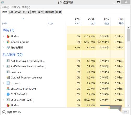
Task: Expand the ESET Service (32 位) row
Action: (3, 100)
